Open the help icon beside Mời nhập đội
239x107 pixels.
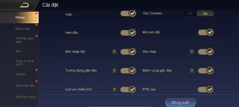(x=114, y=51)
